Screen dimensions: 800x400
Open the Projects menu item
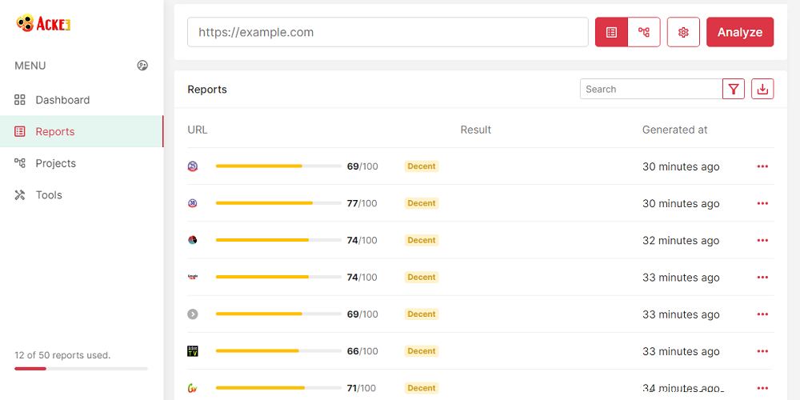[x=55, y=163]
